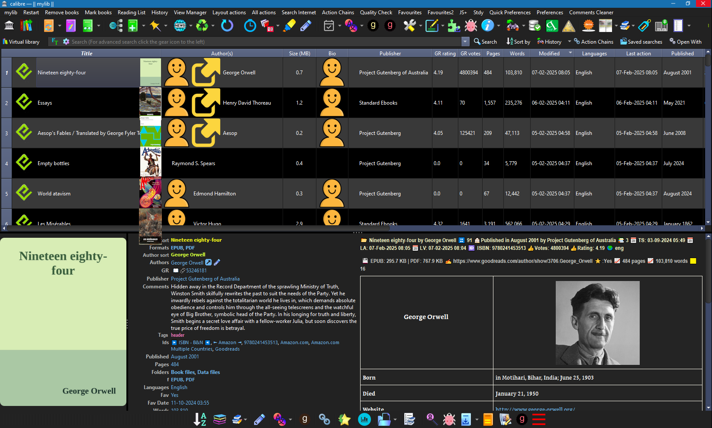
Task: Open the NEWS globe icon
Action: [180, 26]
